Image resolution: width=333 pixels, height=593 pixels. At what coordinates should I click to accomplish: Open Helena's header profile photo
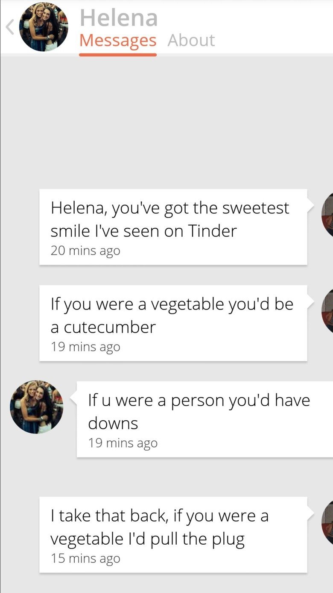tap(44, 27)
